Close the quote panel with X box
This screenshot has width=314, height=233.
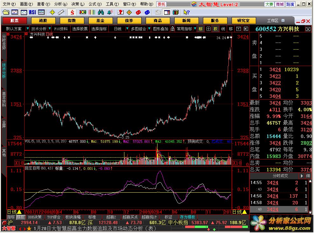point(308,29)
